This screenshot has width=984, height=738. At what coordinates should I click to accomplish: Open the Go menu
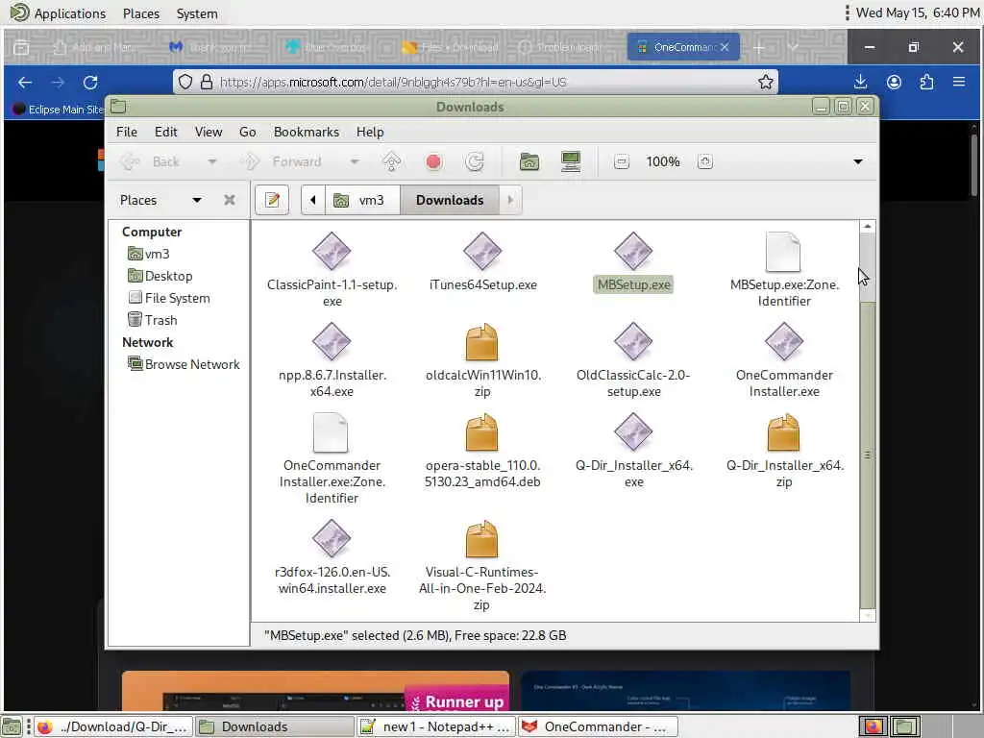tap(247, 132)
